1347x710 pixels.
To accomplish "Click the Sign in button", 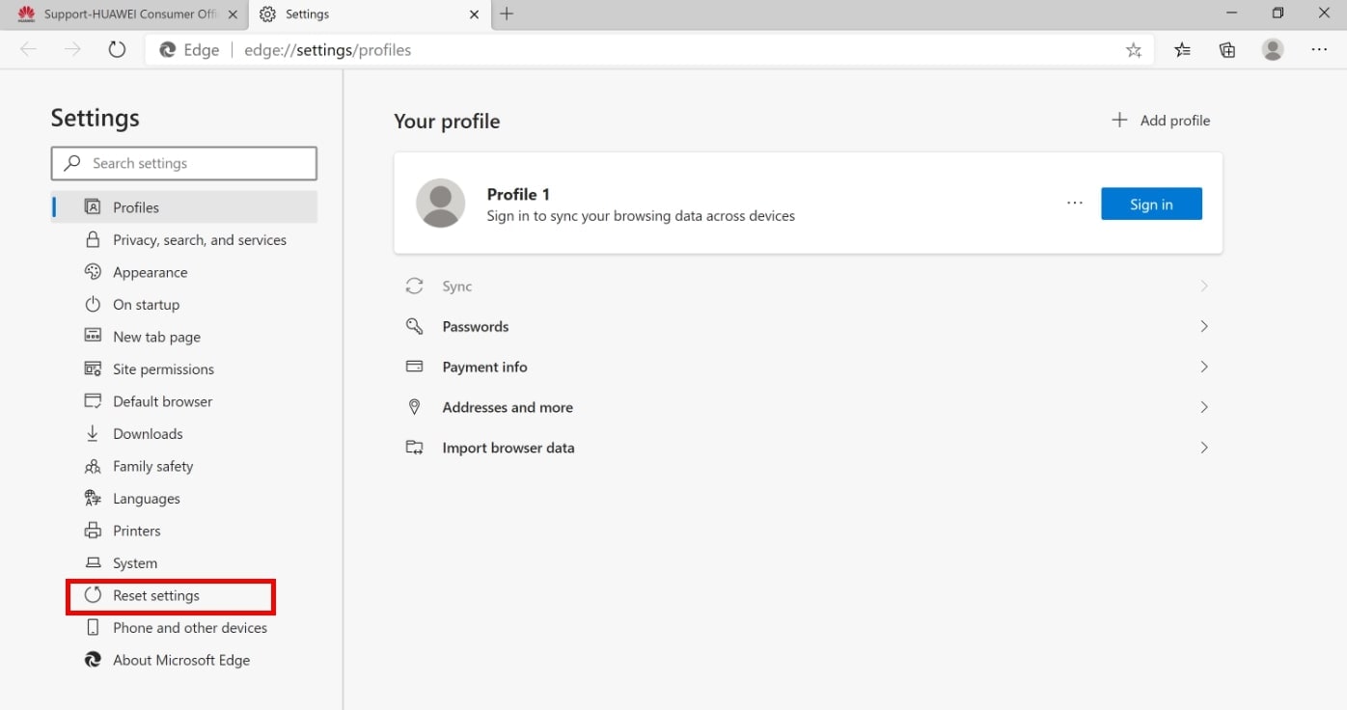I will [x=1151, y=204].
